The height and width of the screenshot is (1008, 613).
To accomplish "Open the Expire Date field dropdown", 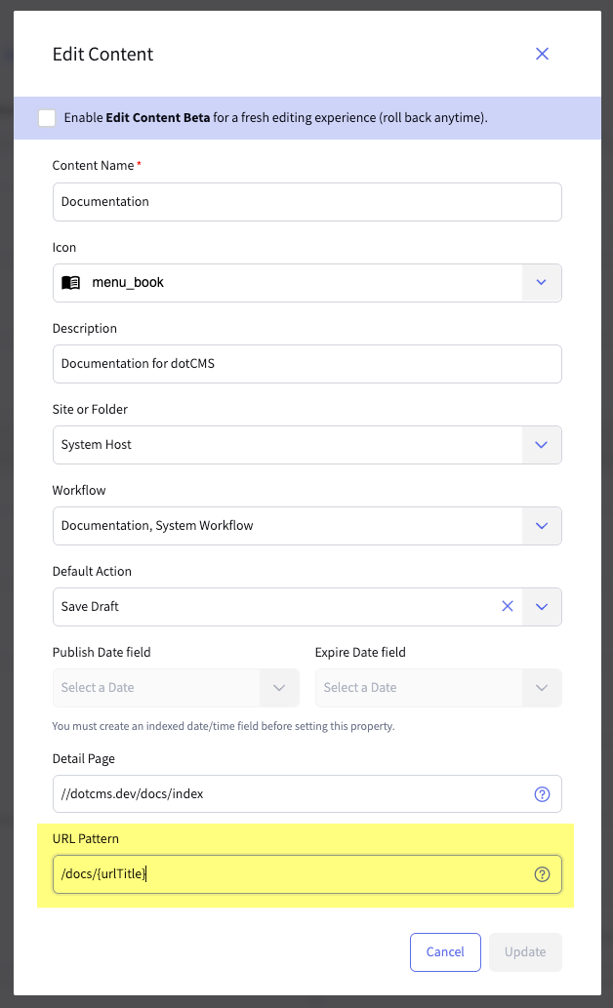I will click(x=542, y=688).
